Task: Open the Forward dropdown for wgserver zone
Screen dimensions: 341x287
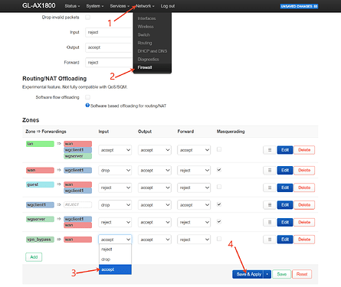Action: point(194,222)
